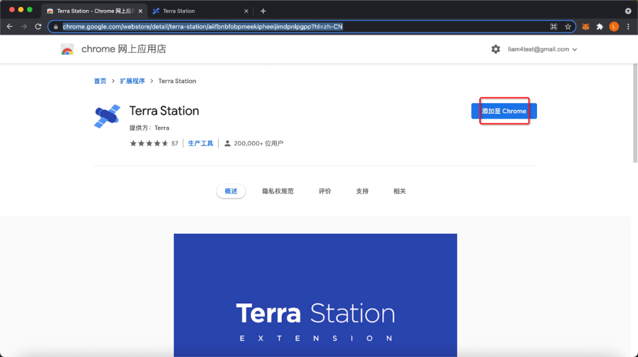
Task: Switch to the 评价 tab
Action: [x=324, y=191]
